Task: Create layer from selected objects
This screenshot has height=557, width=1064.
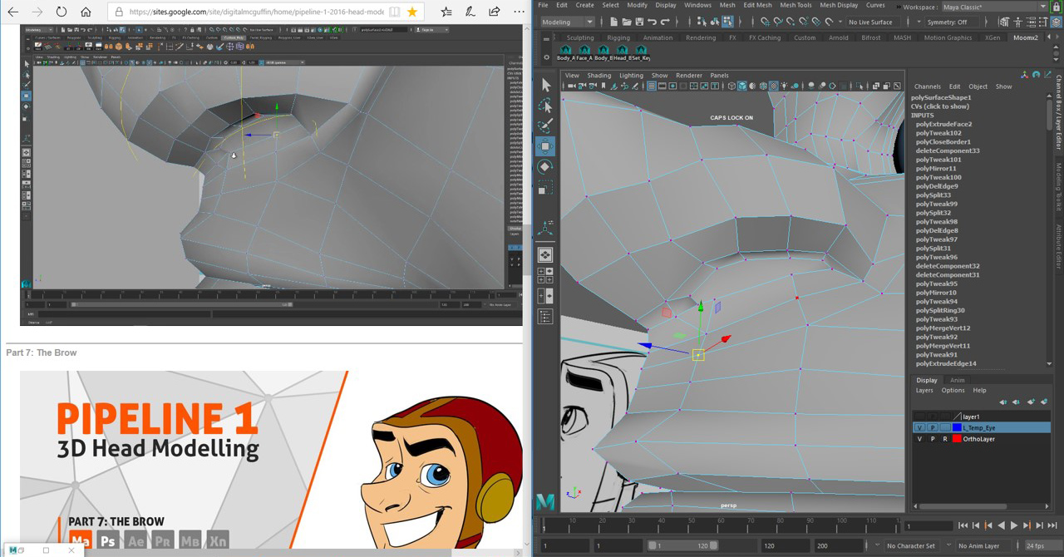Action: pyautogui.click(x=1045, y=402)
